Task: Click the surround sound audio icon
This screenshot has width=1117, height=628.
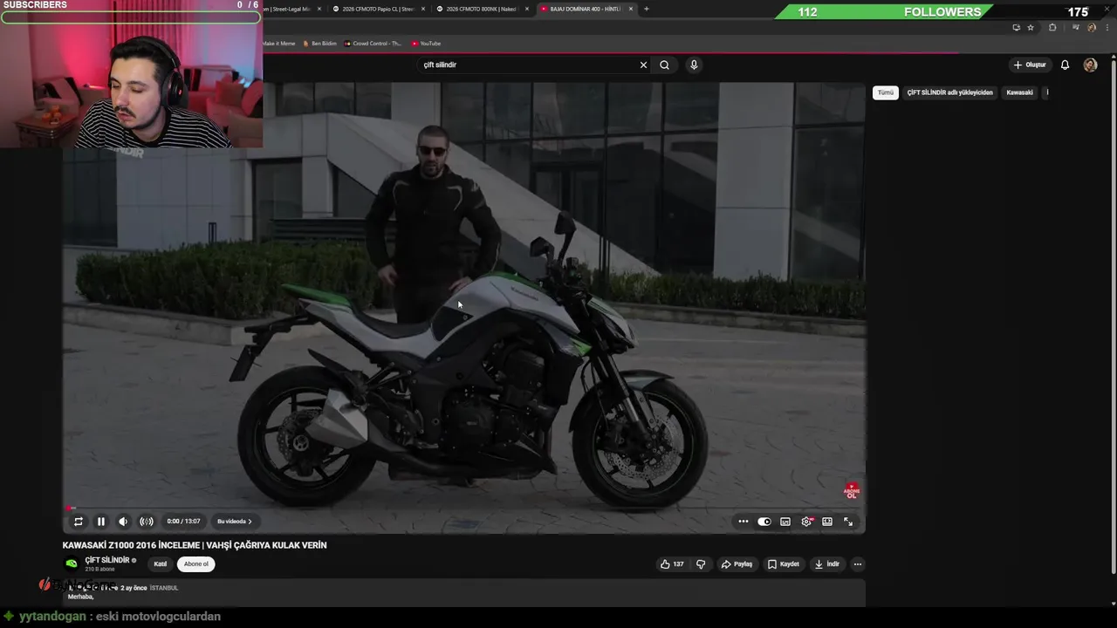Action: (x=147, y=522)
